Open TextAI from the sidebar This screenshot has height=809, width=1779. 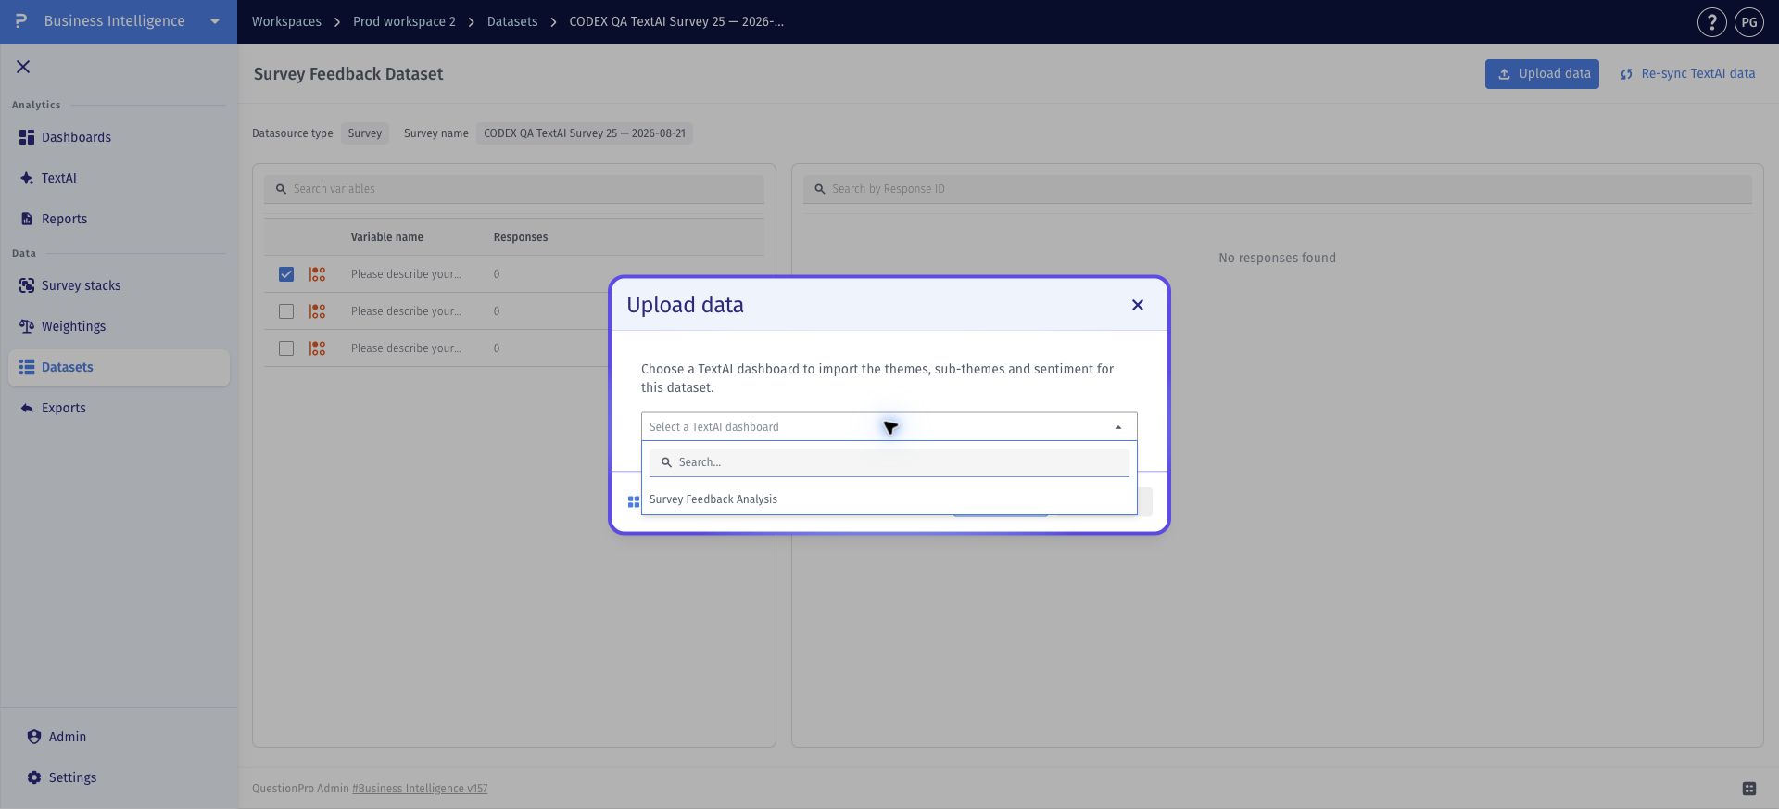(119, 178)
